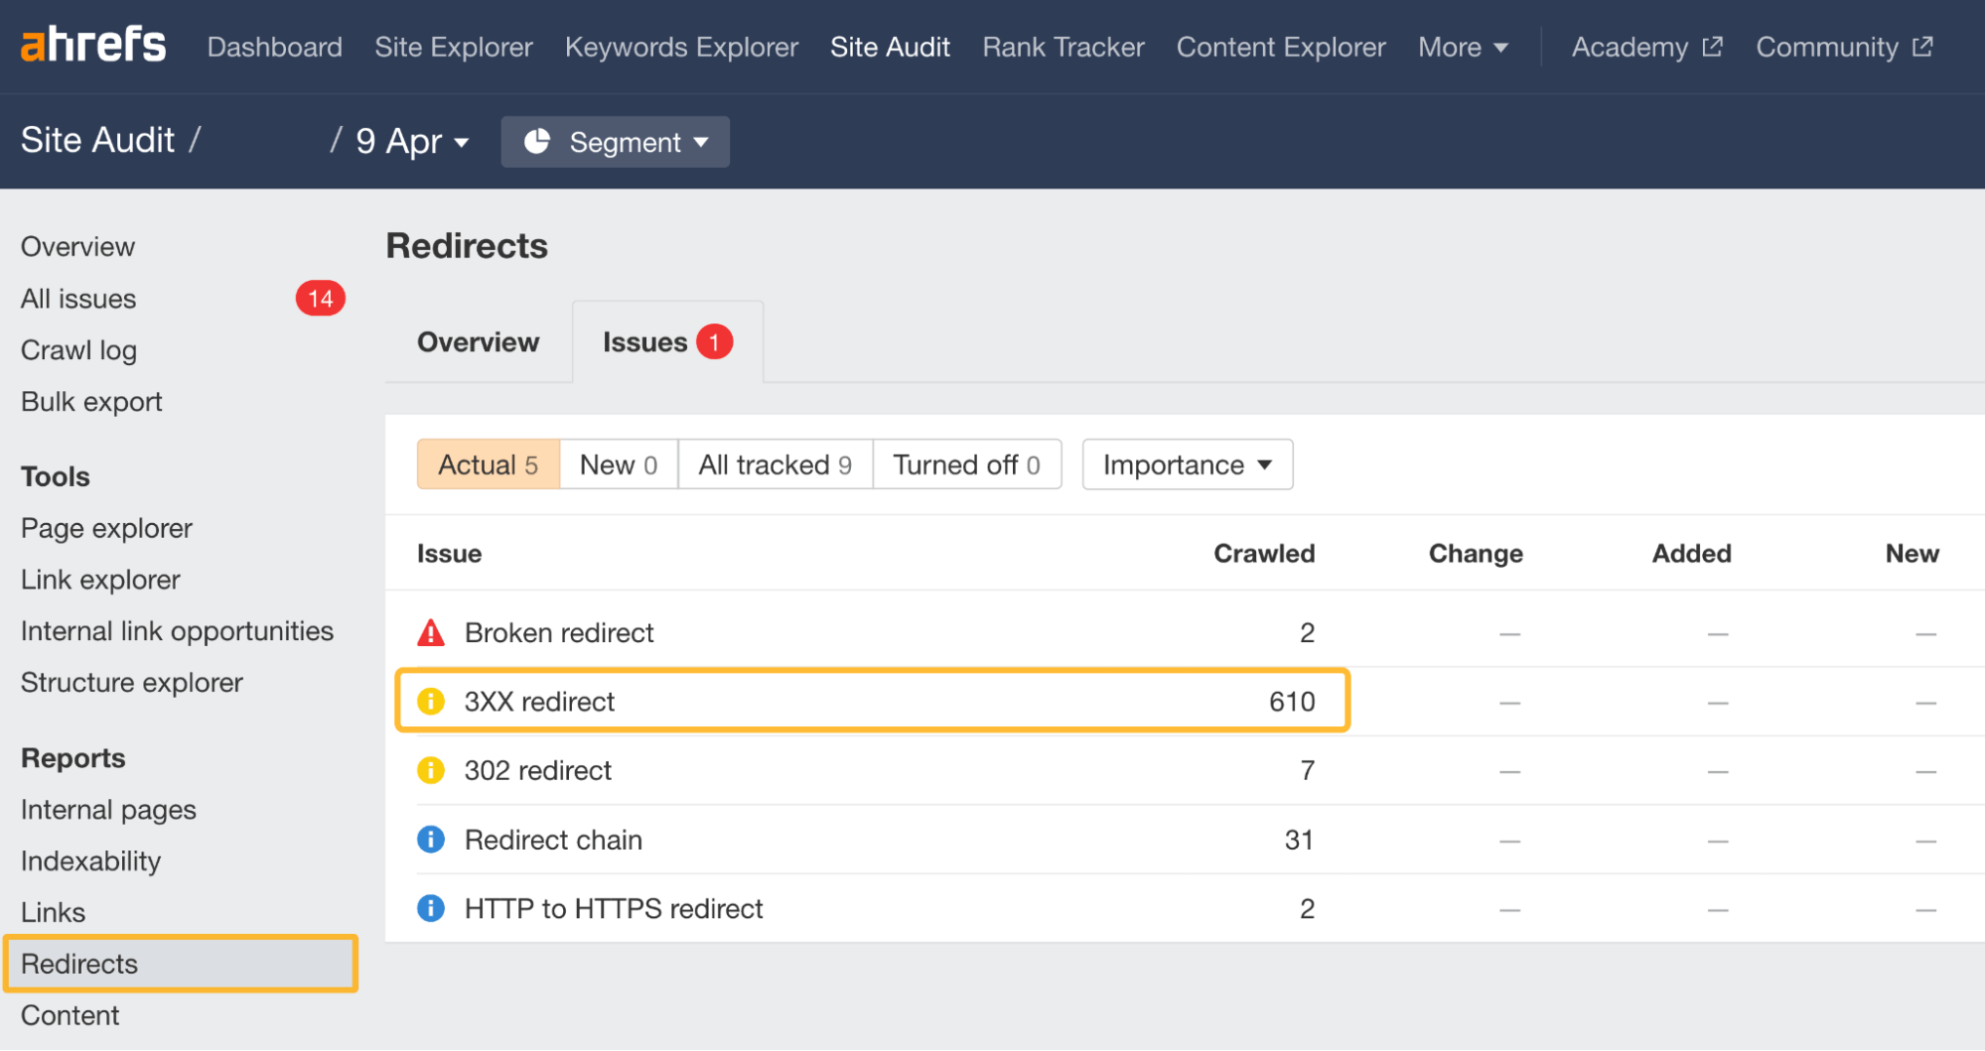Open the Importance sorting dropdown
1985x1051 pixels.
click(1187, 463)
